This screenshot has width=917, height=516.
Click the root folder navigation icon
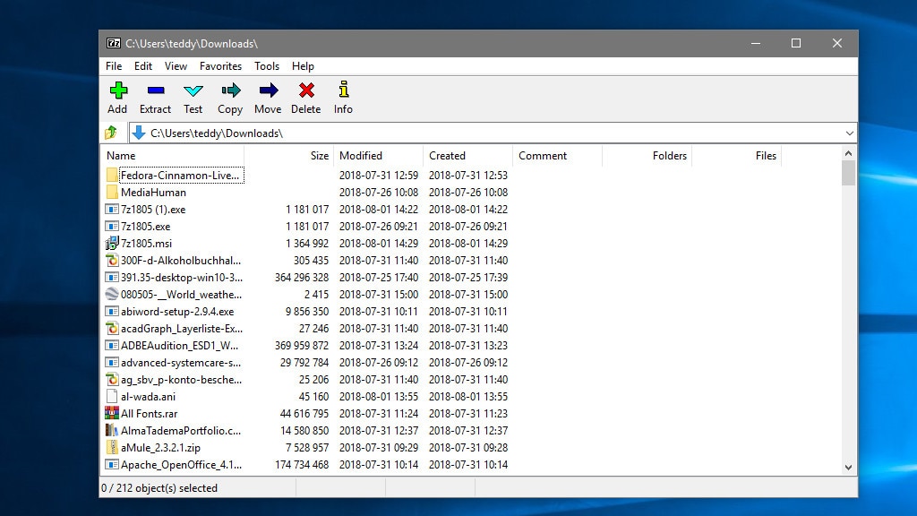(111, 132)
